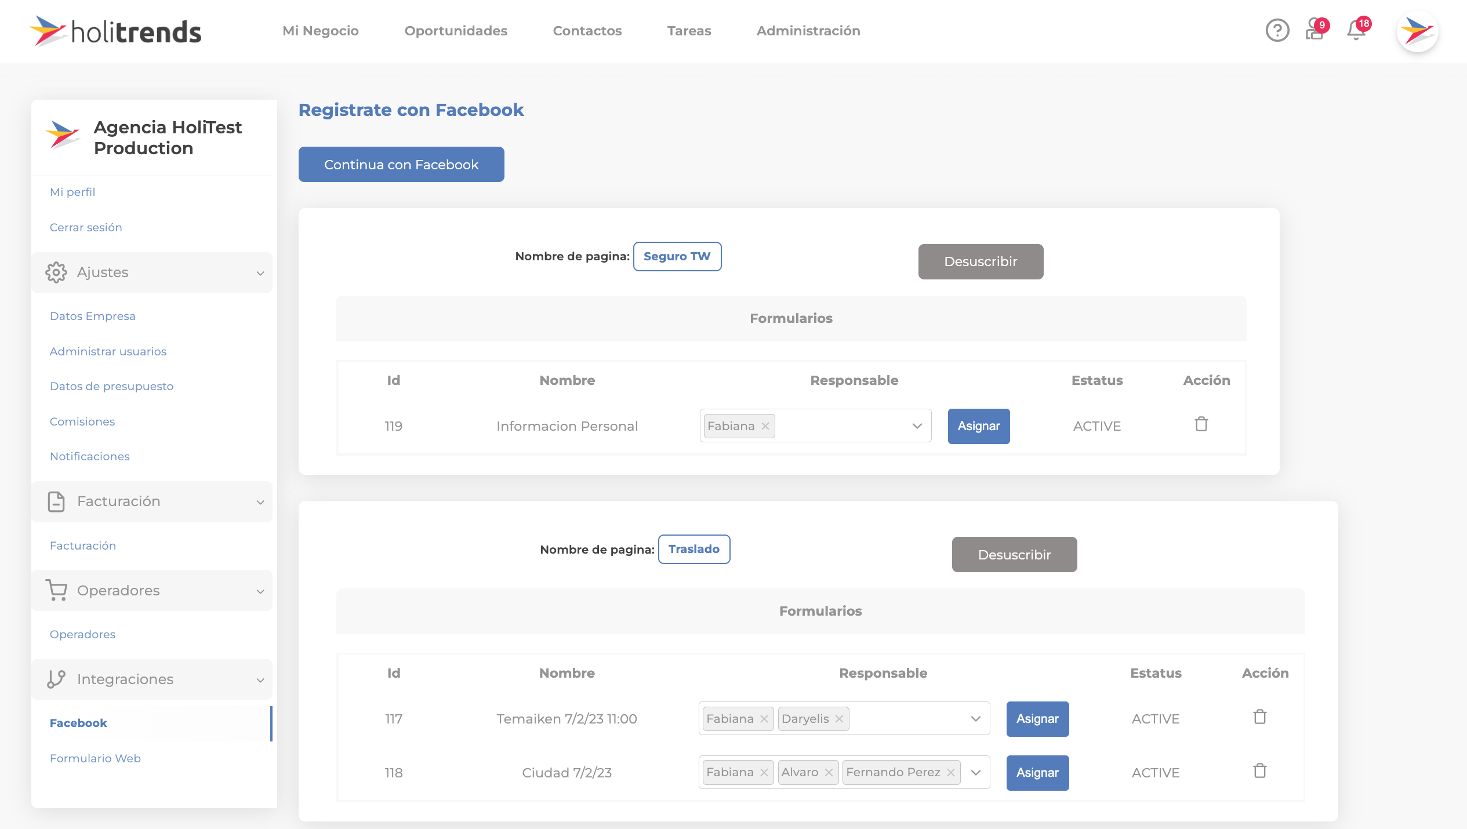The width and height of the screenshot is (1467, 829).
Task: Open the Operadores sub-link
Action: pyautogui.click(x=82, y=634)
